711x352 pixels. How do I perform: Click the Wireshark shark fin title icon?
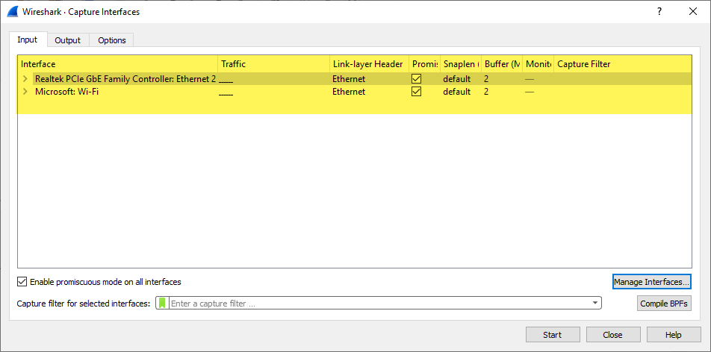(x=13, y=12)
